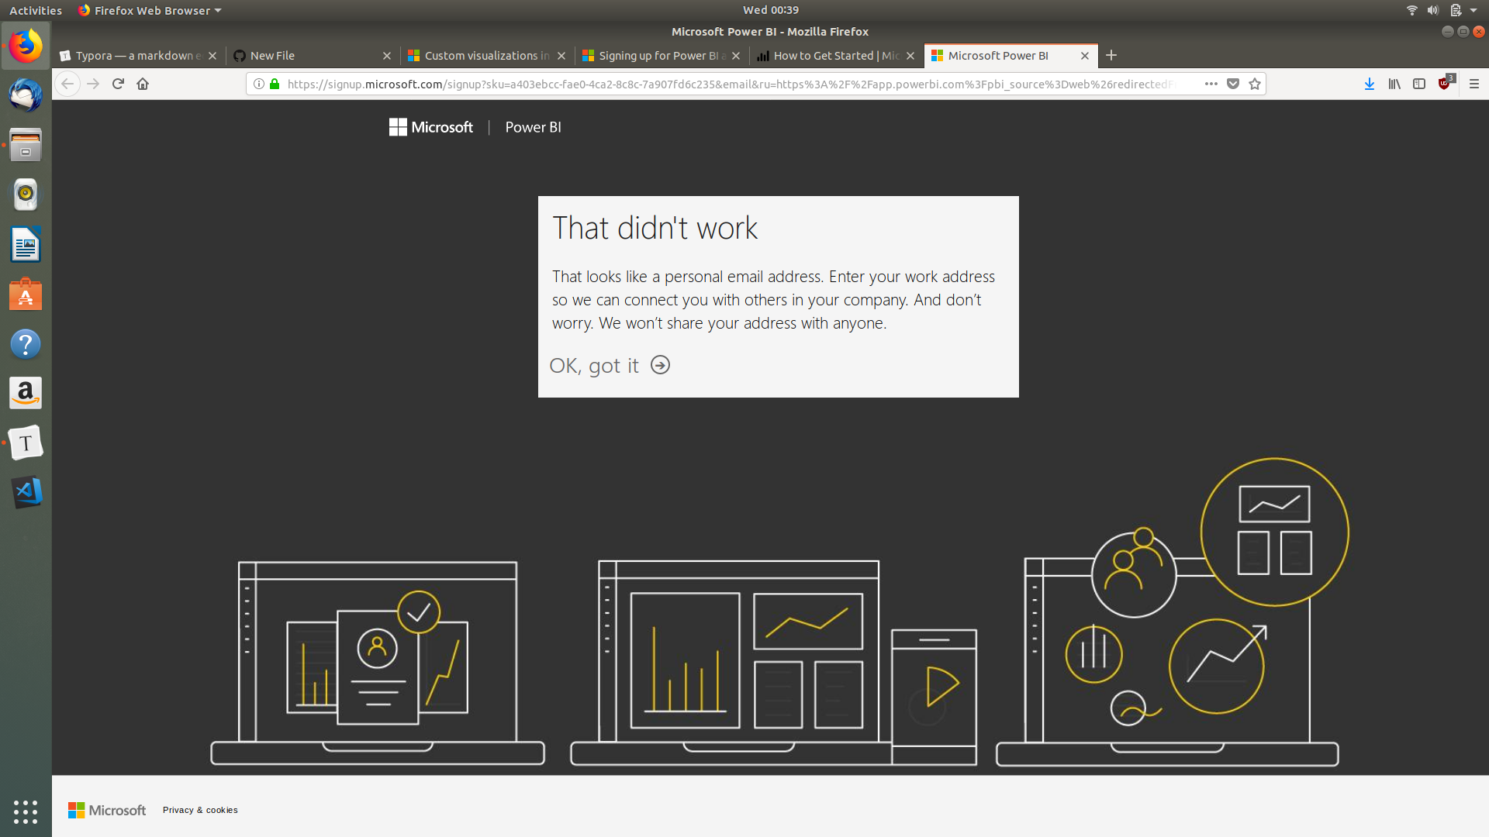Open Visual Studio Code from dock
This screenshot has height=837, width=1489.
tap(26, 492)
